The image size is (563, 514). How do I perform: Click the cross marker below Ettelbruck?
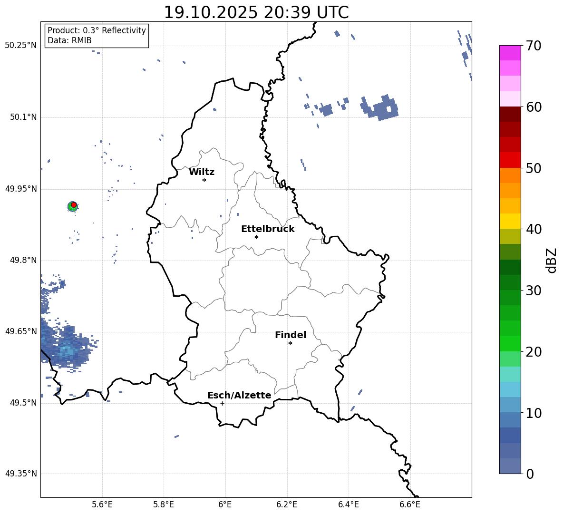point(256,237)
